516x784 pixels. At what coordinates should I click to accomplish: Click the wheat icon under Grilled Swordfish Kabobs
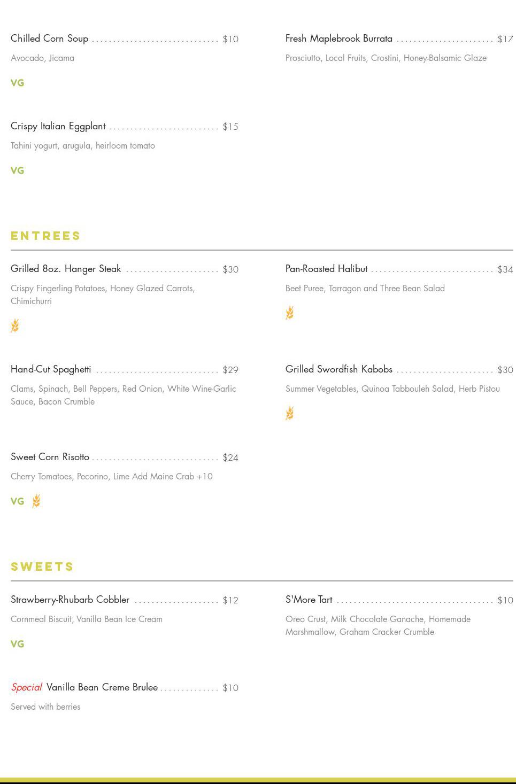click(290, 413)
